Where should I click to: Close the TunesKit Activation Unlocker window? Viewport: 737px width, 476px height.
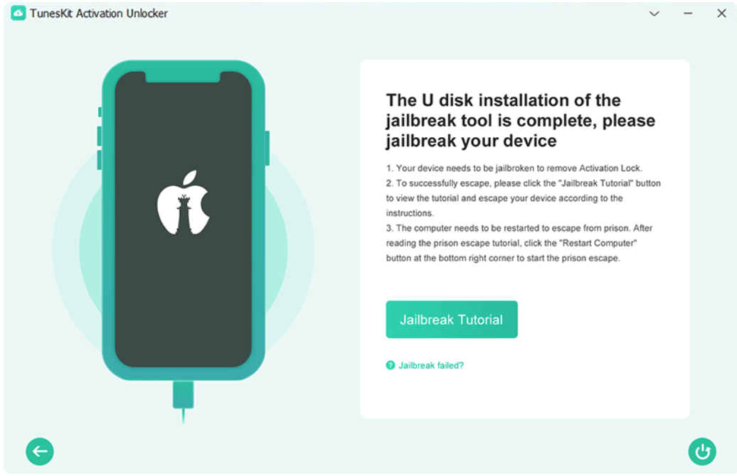coord(721,13)
